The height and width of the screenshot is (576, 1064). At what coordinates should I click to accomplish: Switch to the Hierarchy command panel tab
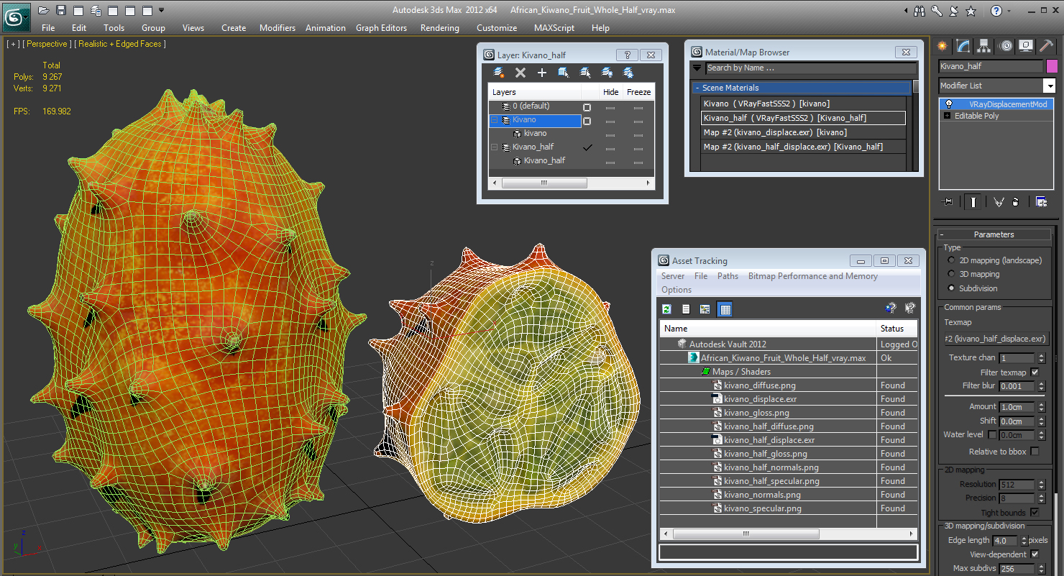[984, 46]
